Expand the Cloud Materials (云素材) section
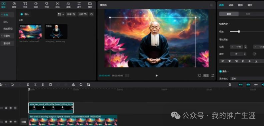The width and height of the screenshot is (264, 126). 7,36
